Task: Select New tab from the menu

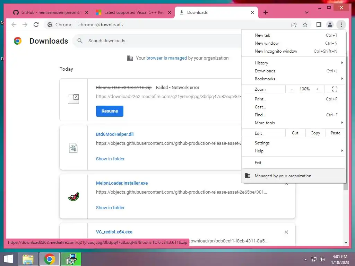Action: coord(294,35)
